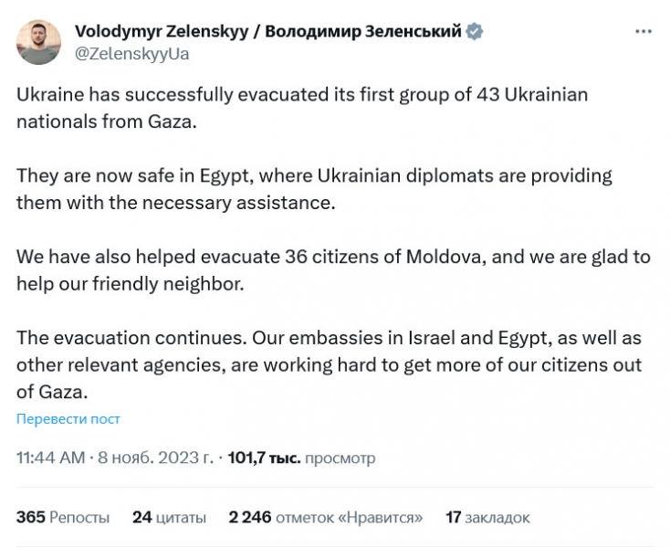Viewport: 670px width, 548px height.
Task: Click the 'Перевести пост' translate link
Action: (x=68, y=419)
